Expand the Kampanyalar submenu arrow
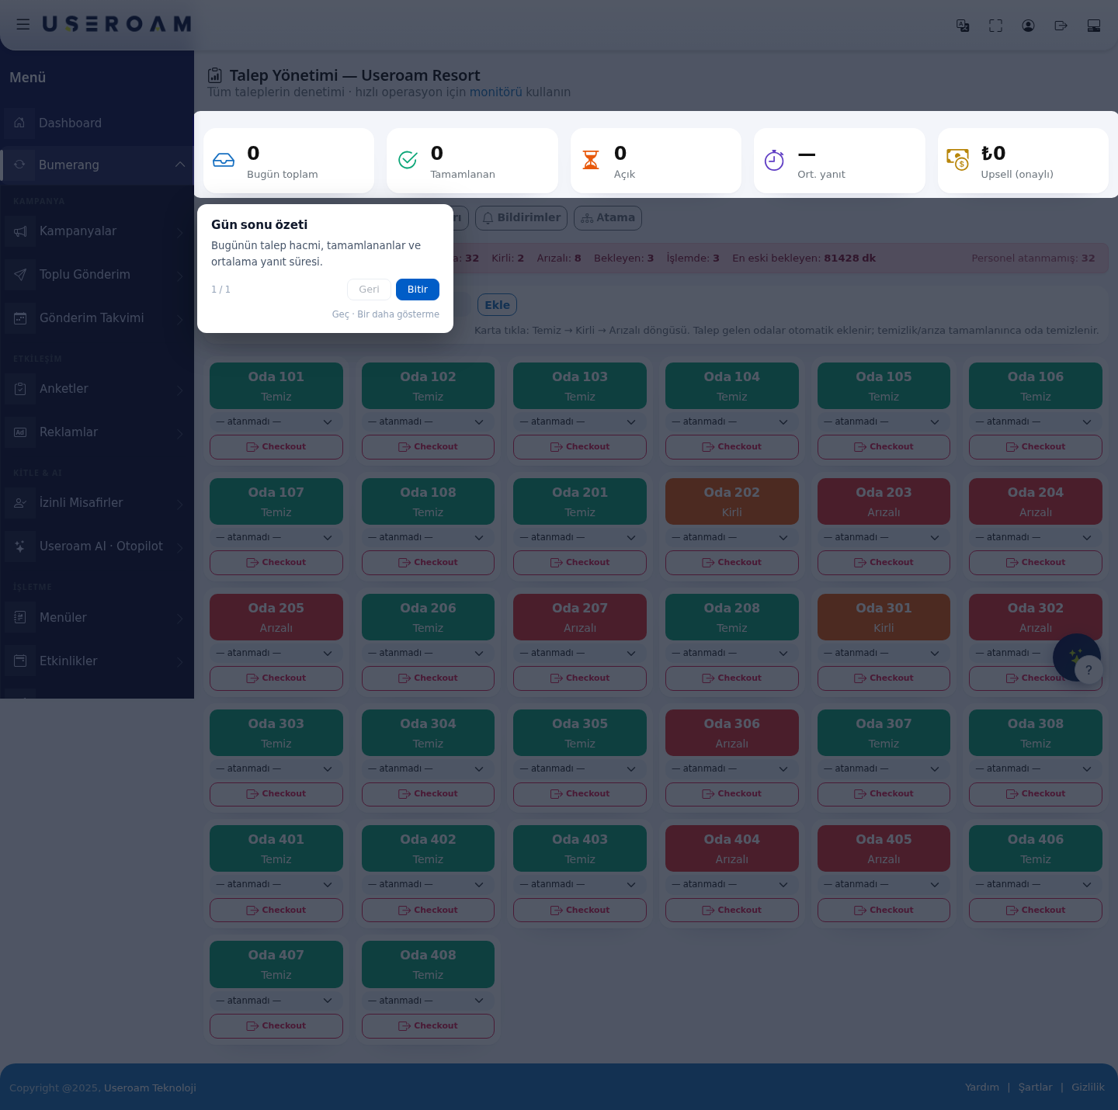1118x1110 pixels. click(x=179, y=231)
